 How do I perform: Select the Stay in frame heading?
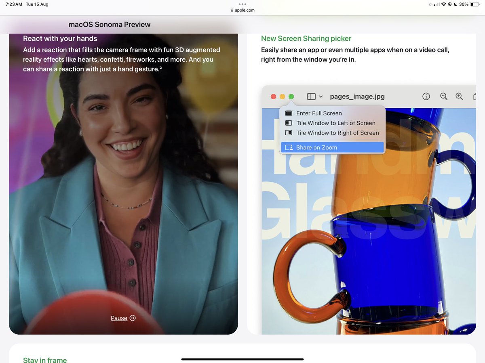(45, 359)
